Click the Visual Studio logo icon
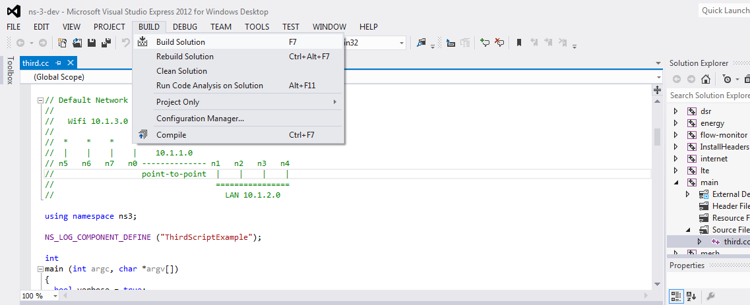The height and width of the screenshot is (305, 750). [15, 11]
